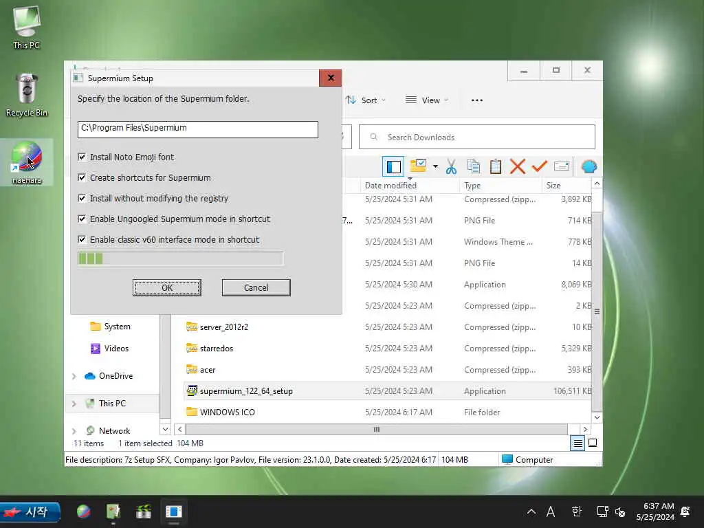Viewport: 704px width, 528px height.
Task: Close the Supermium Setup dialog
Action: [x=331, y=78]
